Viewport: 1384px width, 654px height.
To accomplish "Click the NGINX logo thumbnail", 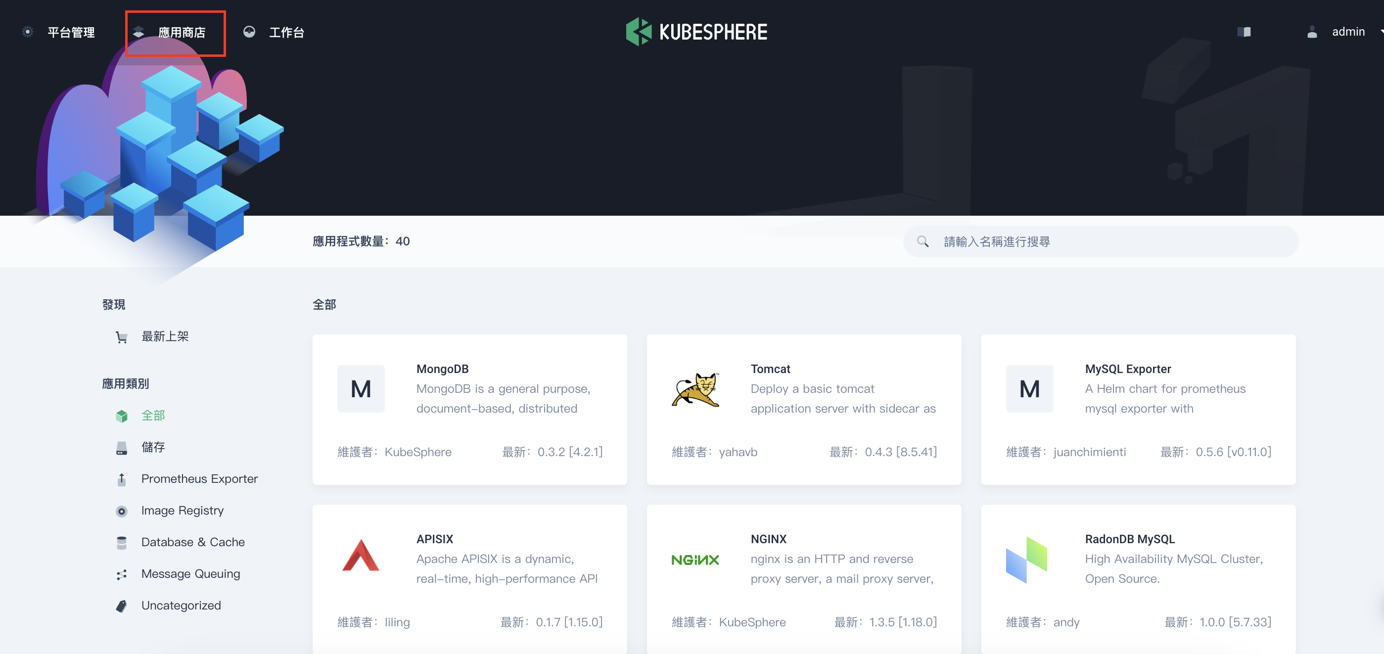I will [695, 560].
